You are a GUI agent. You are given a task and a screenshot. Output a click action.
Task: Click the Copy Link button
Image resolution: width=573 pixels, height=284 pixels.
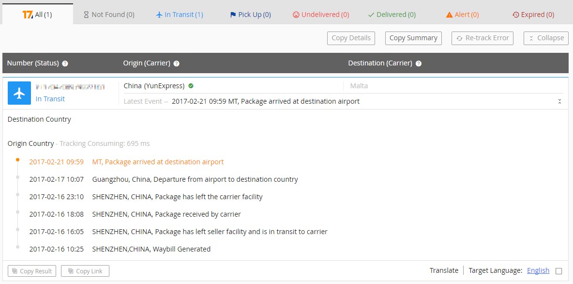85,271
